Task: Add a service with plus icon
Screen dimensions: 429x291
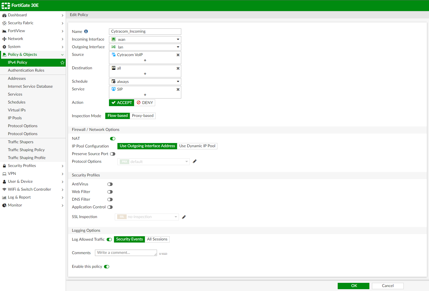Action: point(145,95)
